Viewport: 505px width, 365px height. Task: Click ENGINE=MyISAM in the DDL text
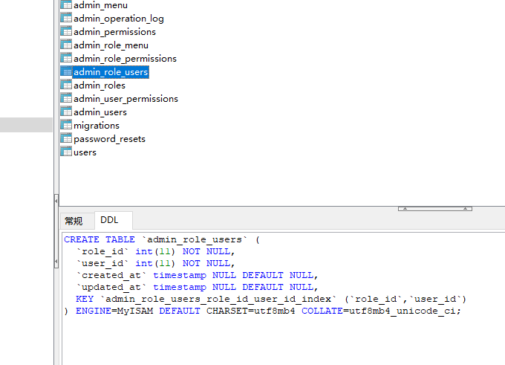coord(114,311)
